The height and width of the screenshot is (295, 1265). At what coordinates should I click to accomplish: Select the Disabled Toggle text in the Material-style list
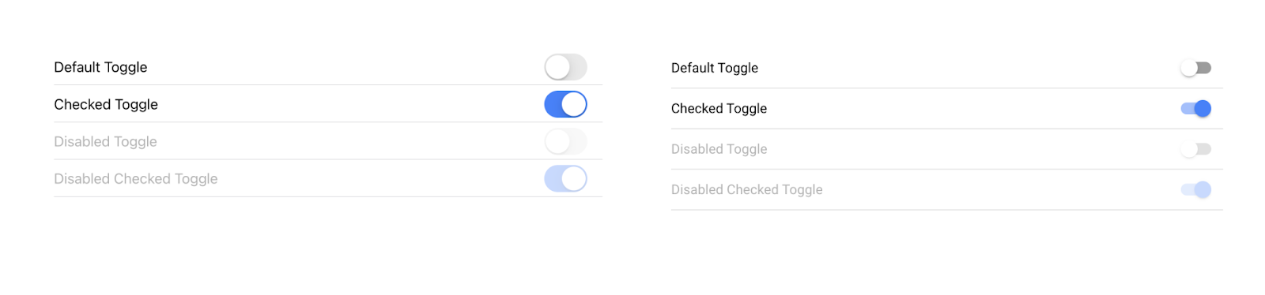(x=719, y=150)
